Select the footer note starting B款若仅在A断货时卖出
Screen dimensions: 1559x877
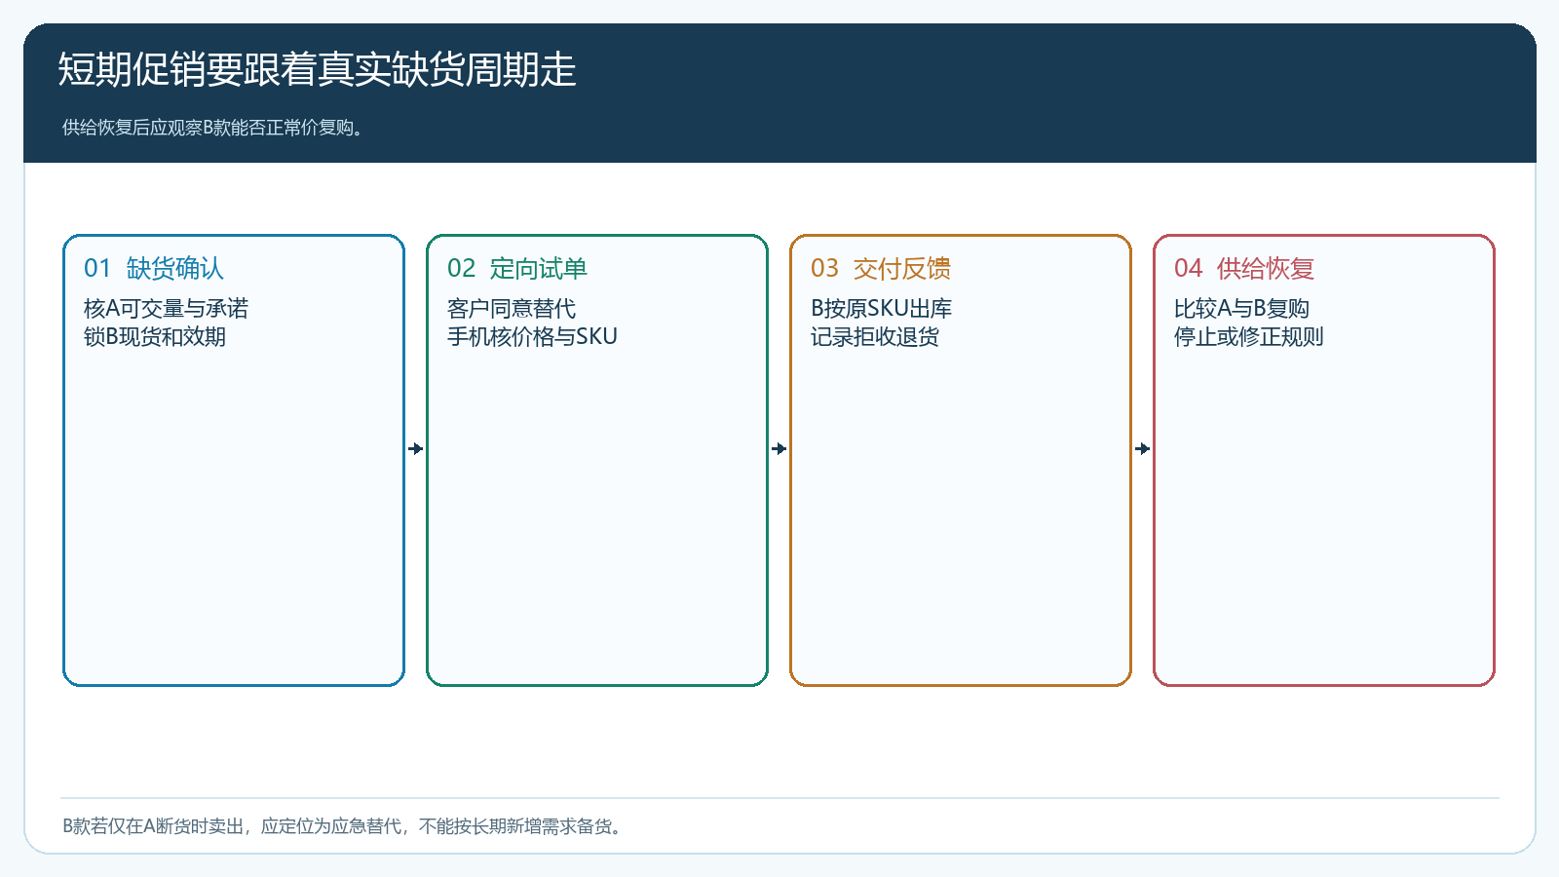342,826
